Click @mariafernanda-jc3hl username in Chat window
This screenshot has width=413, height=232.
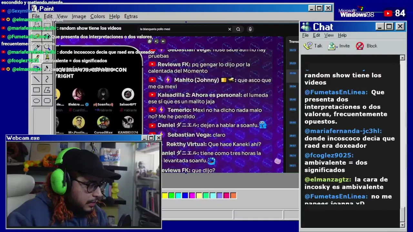pyautogui.click(x=343, y=131)
